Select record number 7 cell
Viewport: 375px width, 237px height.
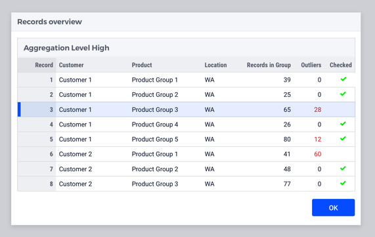(x=37, y=169)
